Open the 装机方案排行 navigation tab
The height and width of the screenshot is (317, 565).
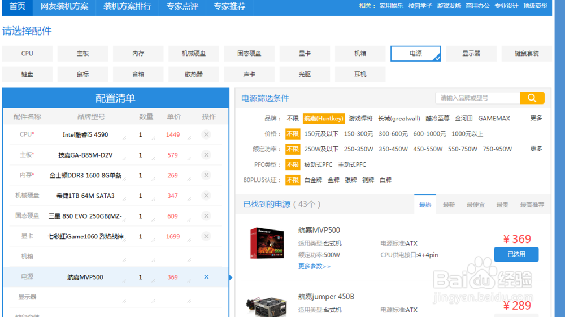127,6
